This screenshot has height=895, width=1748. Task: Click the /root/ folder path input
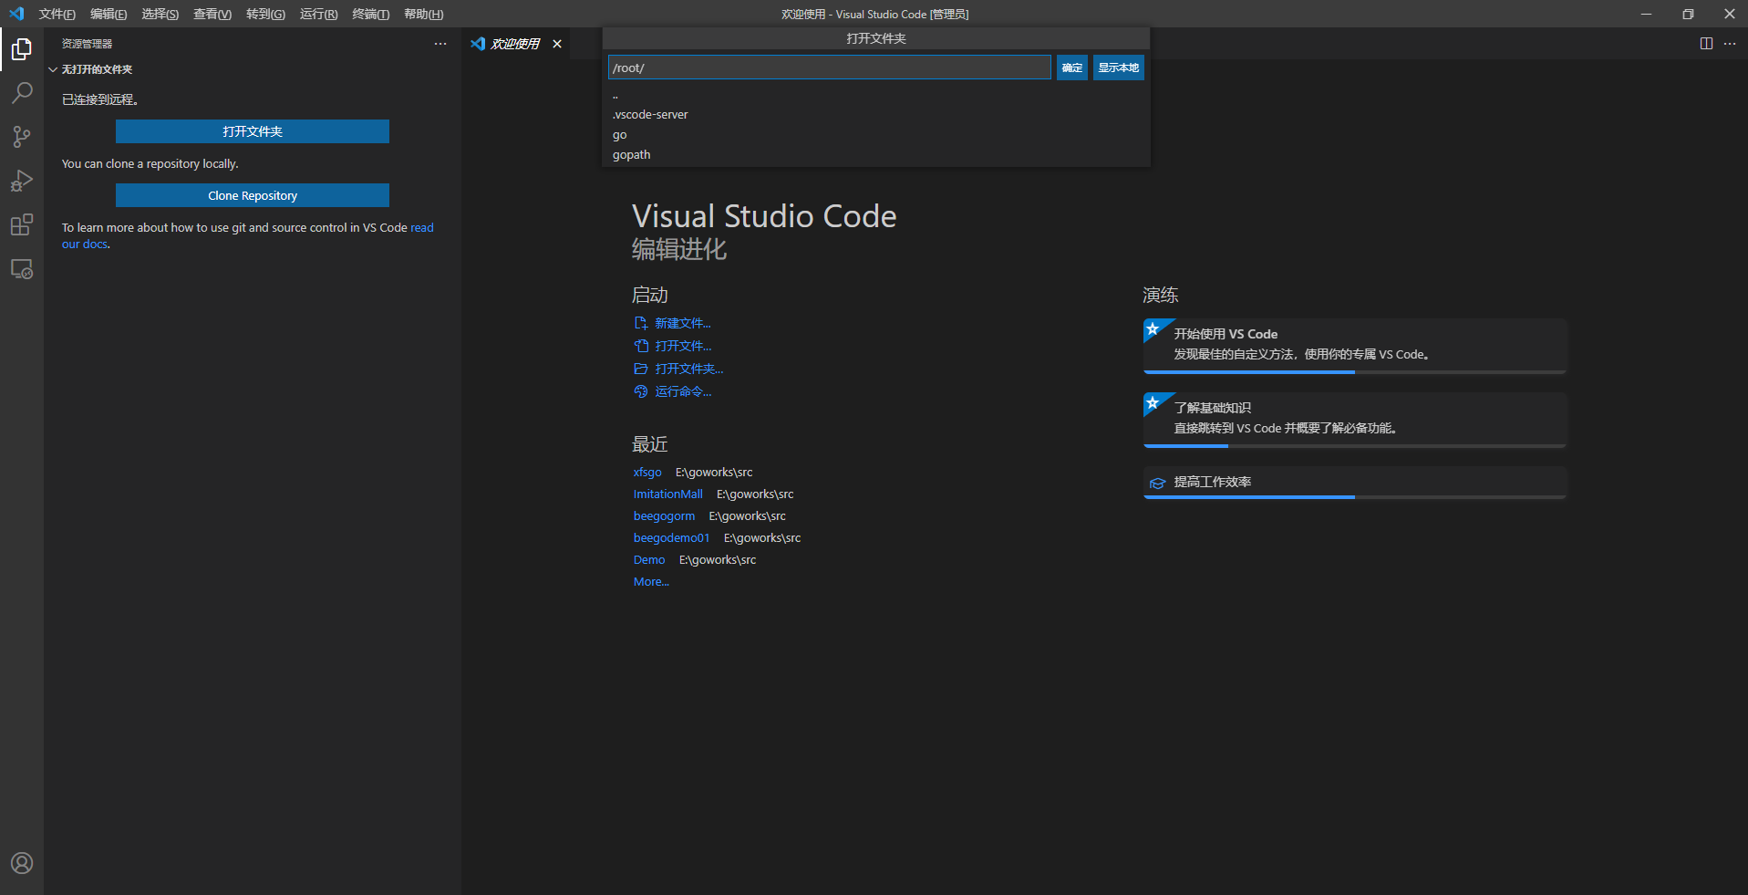tap(829, 68)
